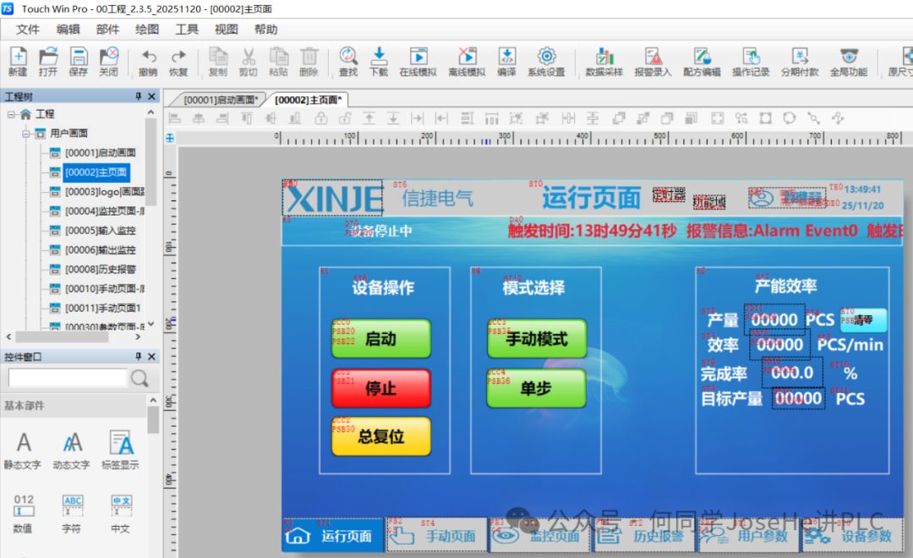Open 操作记录 operation log
The width and height of the screenshot is (913, 558).
(x=752, y=62)
